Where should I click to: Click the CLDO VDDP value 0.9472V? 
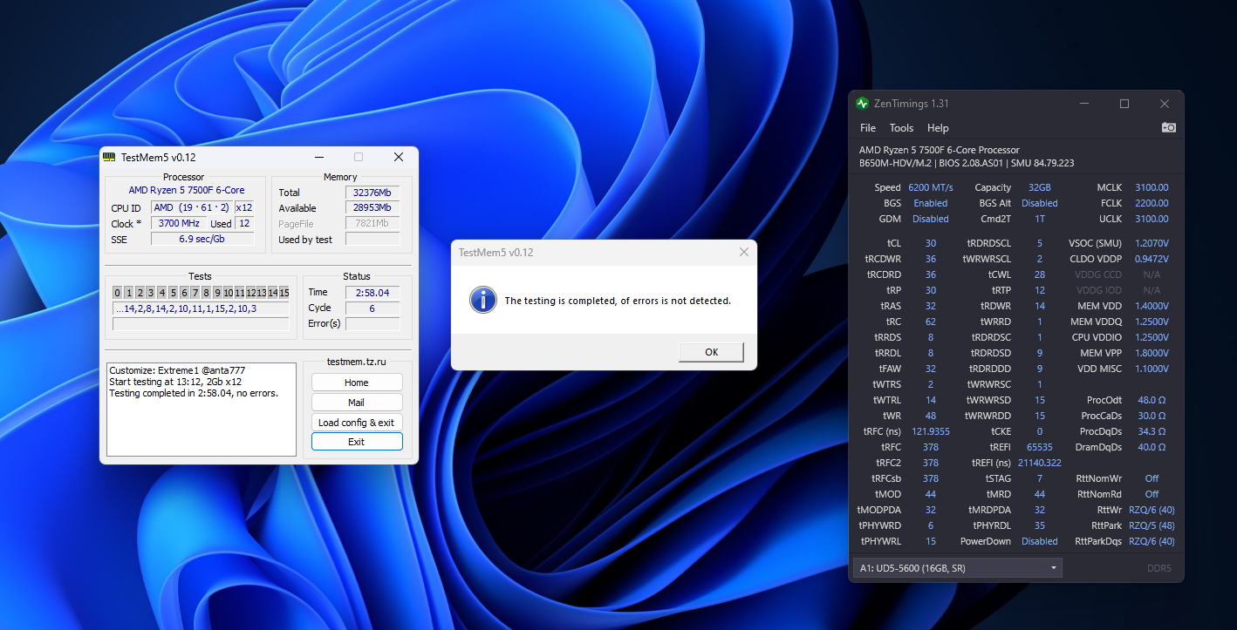pos(1152,259)
